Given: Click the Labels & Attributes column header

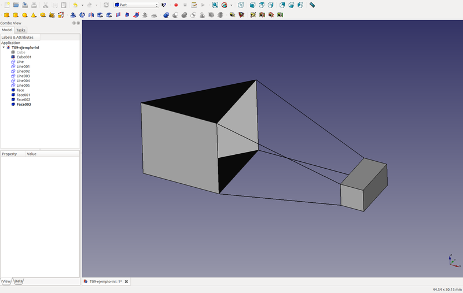Looking at the screenshot, I should click(x=18, y=37).
